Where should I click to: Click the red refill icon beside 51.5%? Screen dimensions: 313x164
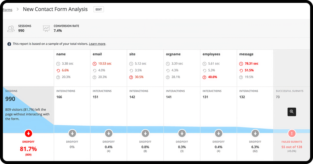[241, 70]
